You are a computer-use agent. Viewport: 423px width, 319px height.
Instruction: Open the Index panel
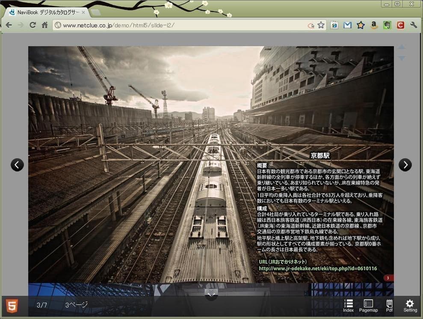[348, 305]
